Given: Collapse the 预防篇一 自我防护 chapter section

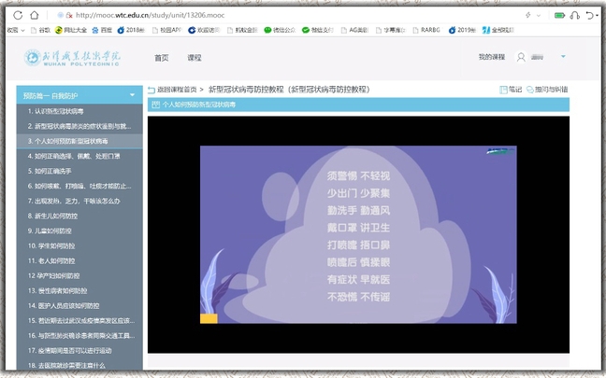Looking at the screenshot, I should 132,96.
